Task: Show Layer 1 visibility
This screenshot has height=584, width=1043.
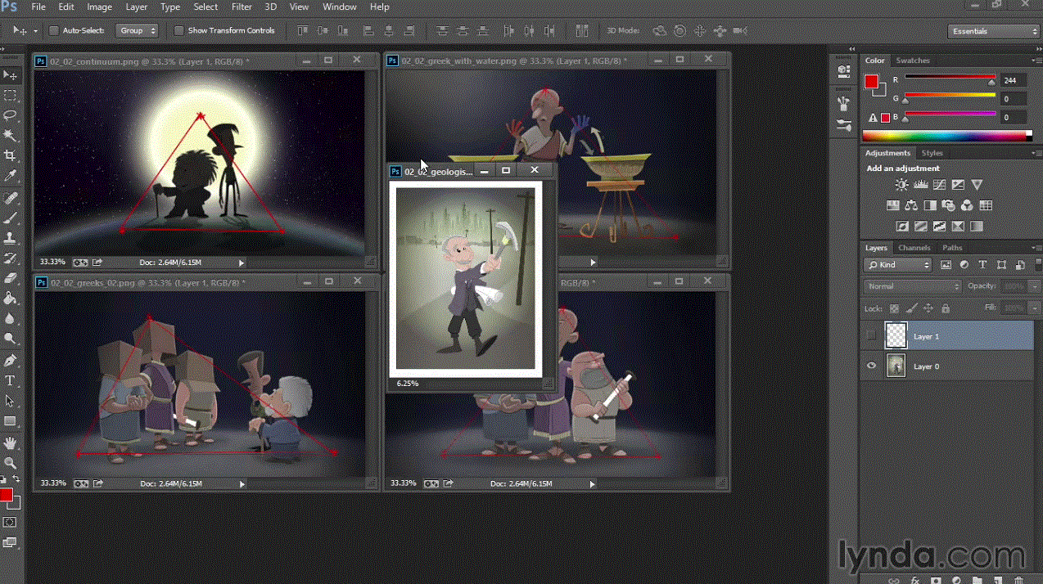Action: (871, 336)
